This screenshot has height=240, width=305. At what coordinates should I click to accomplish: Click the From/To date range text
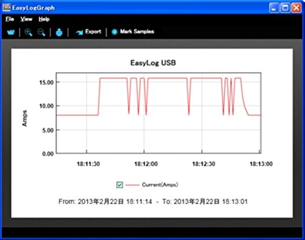153,202
